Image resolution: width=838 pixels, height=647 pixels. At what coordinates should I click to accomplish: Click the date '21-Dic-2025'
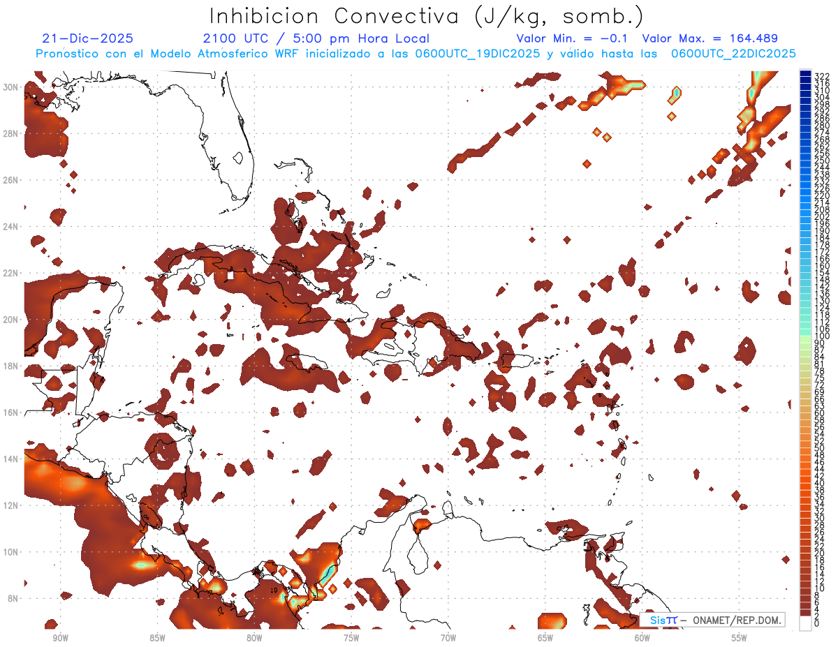pyautogui.click(x=88, y=39)
